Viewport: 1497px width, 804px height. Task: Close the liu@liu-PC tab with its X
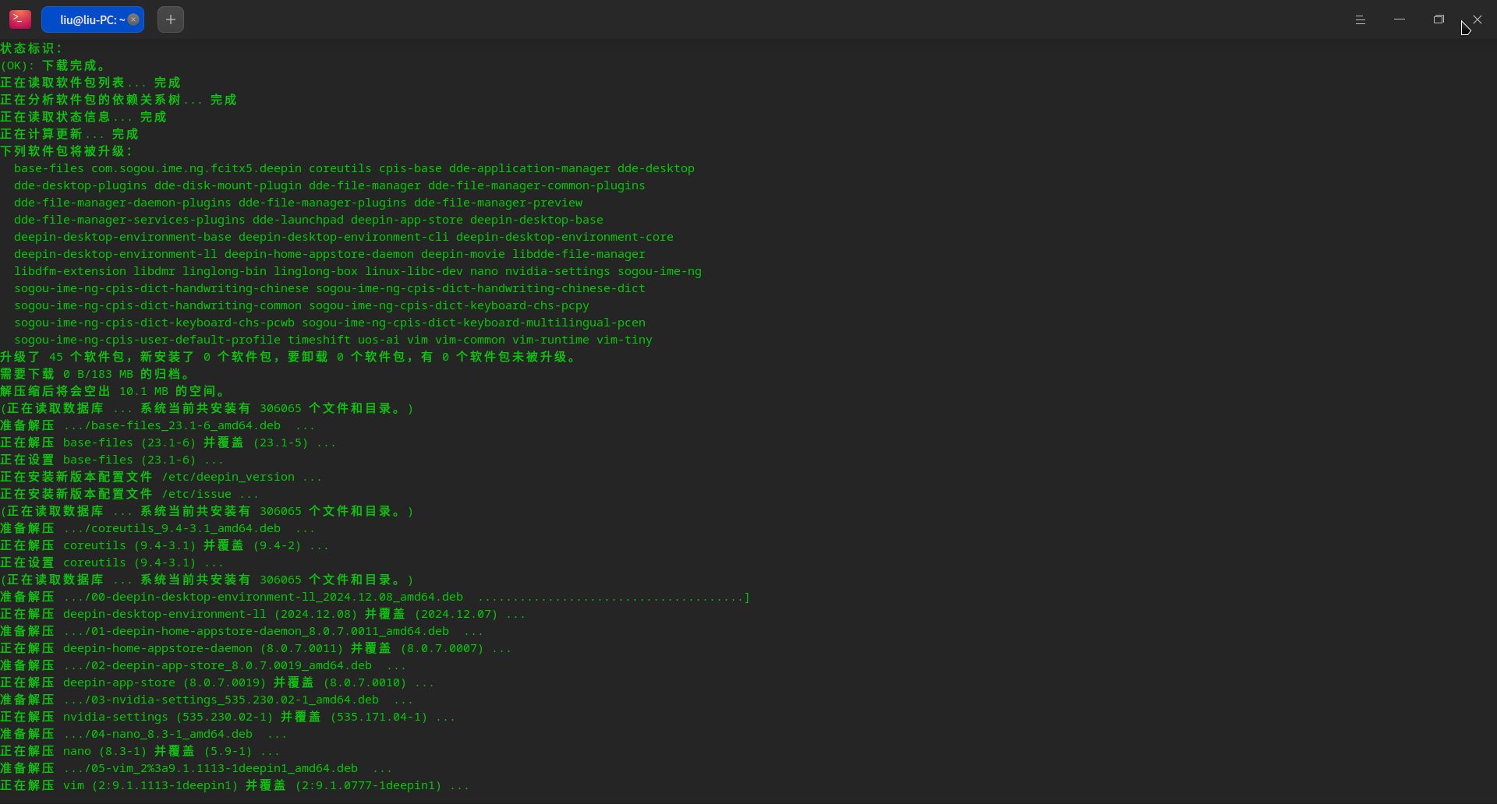tap(133, 19)
